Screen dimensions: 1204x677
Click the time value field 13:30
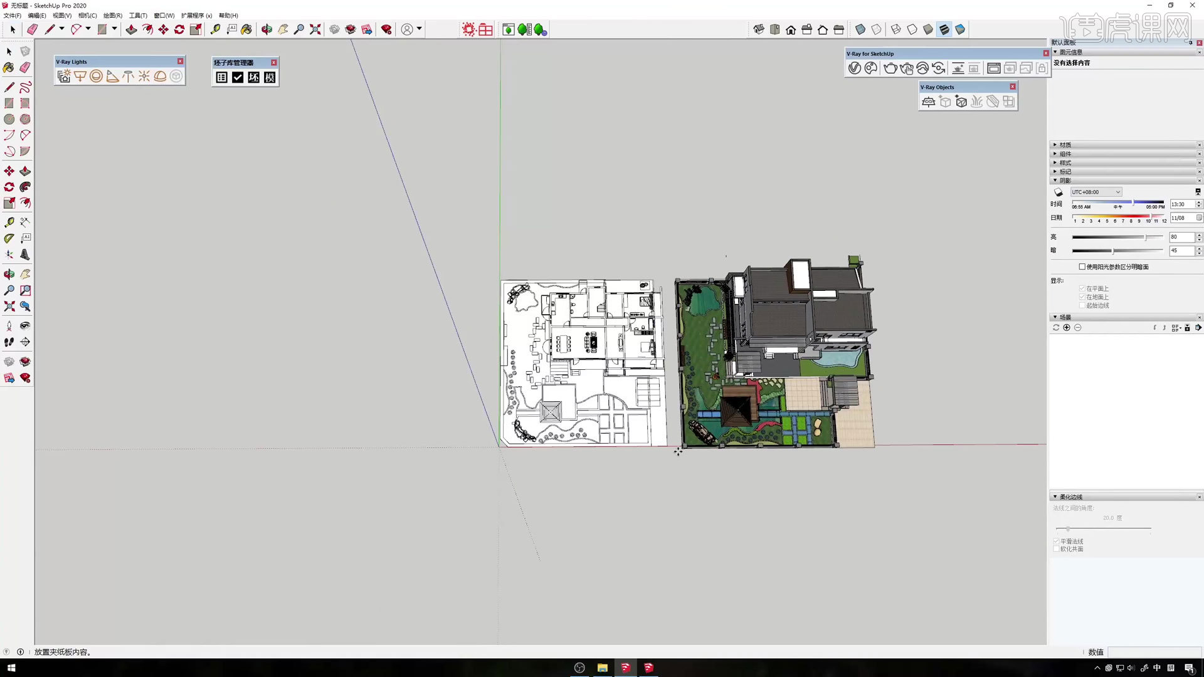1182,204
